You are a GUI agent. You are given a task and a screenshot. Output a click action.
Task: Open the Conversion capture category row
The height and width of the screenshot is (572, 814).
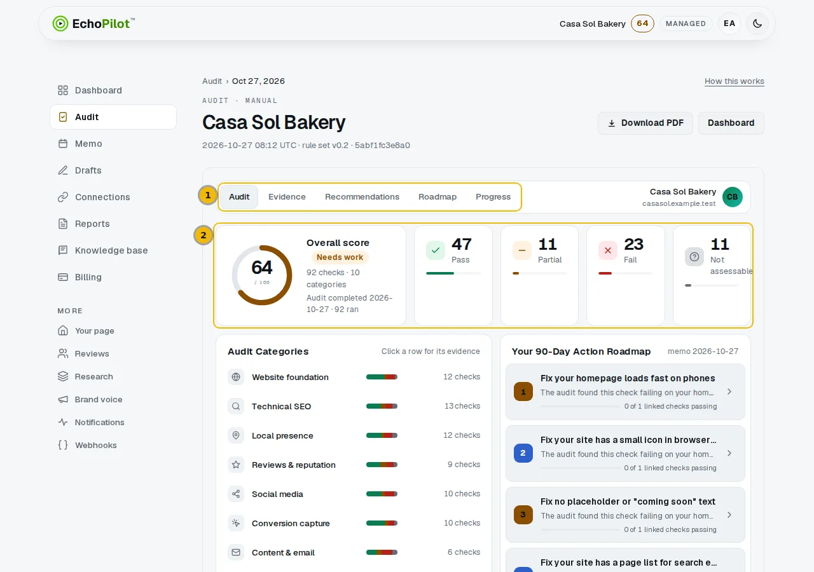coord(354,523)
